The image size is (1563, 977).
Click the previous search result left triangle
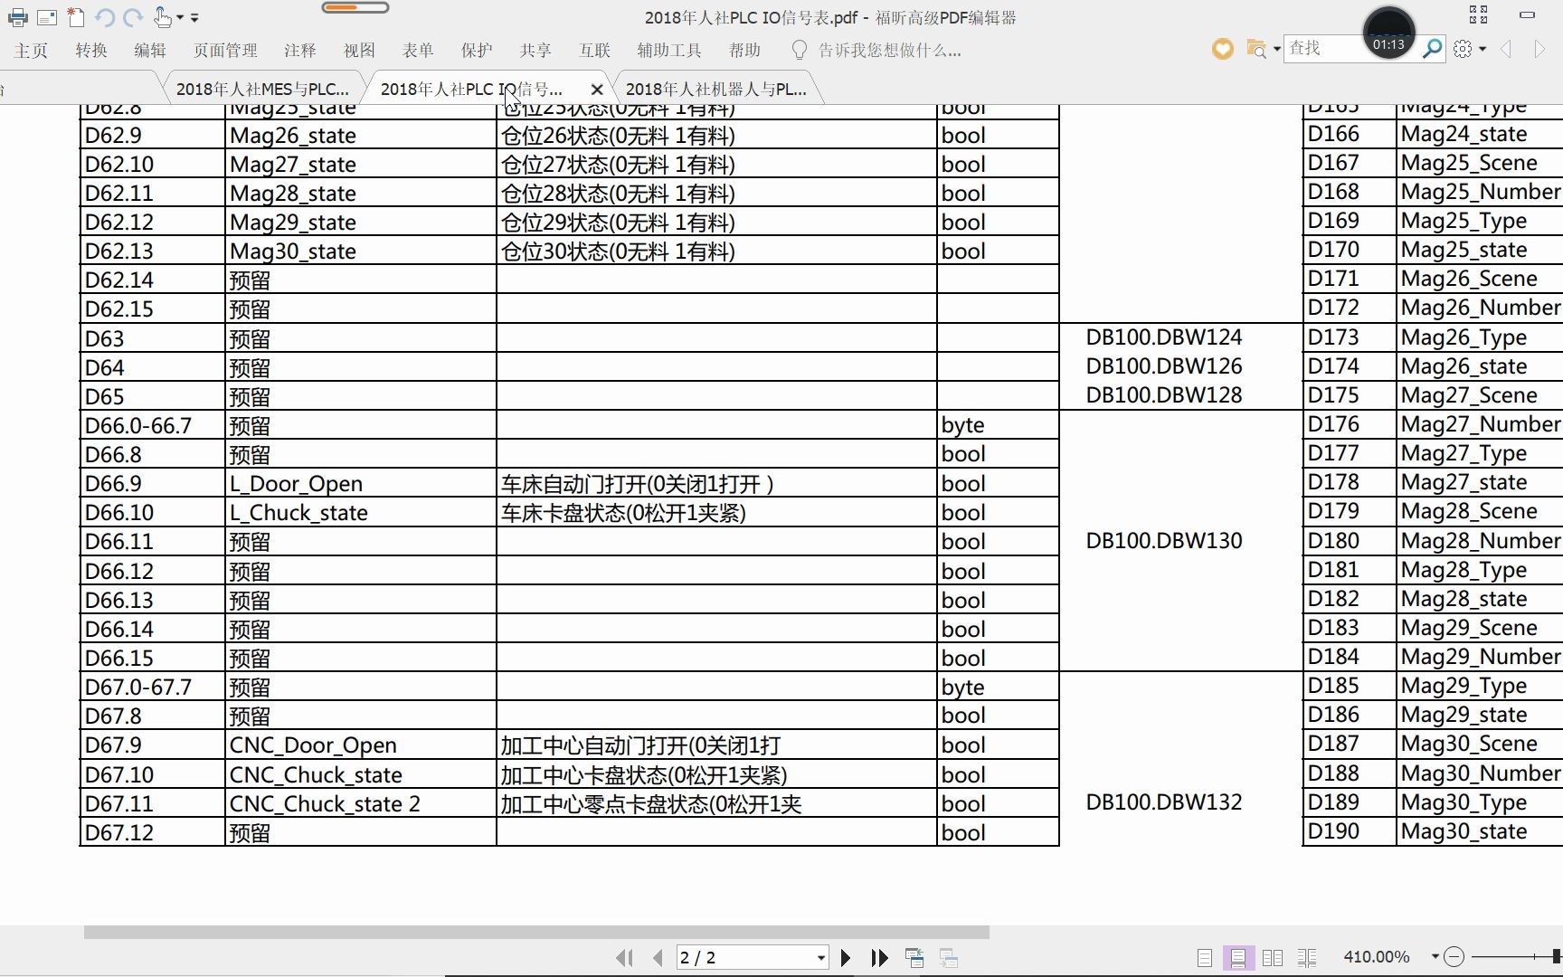point(1506,49)
